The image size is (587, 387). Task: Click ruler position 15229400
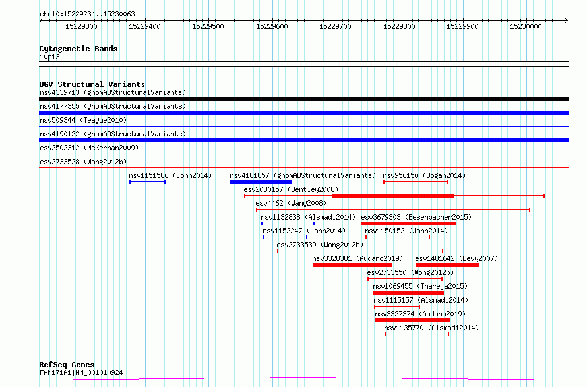[x=144, y=26]
